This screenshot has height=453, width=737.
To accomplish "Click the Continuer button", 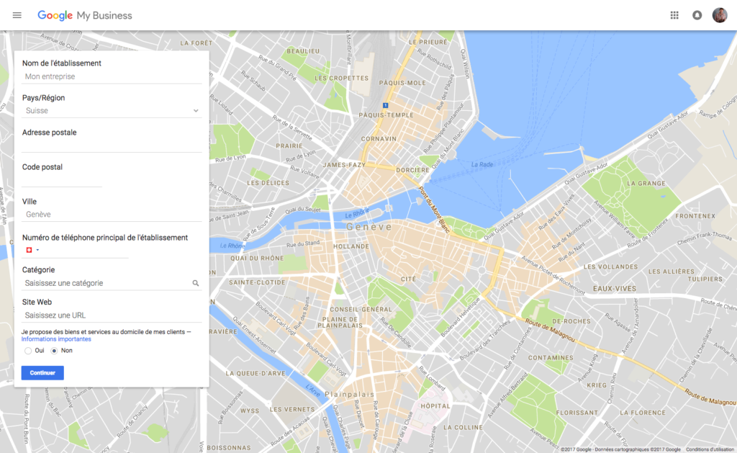I will coord(42,373).
